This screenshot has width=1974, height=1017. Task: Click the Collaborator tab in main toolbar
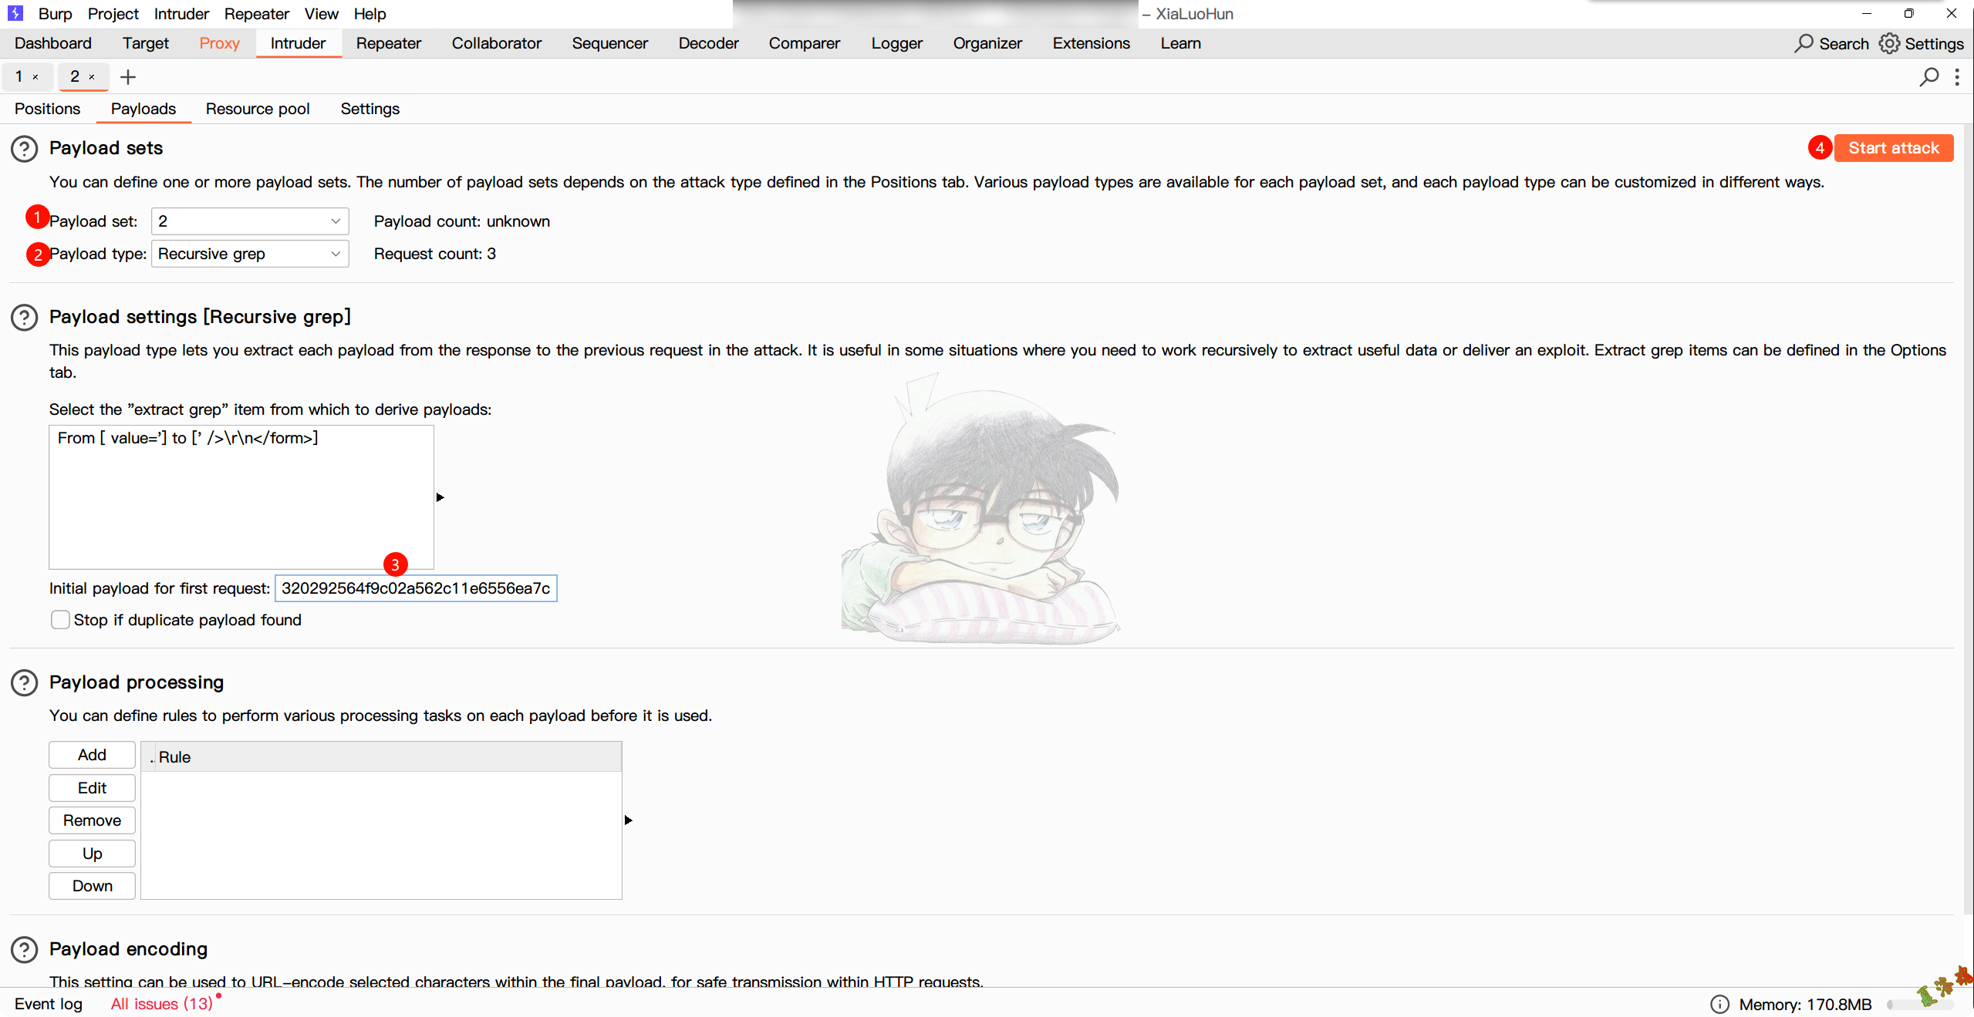(x=497, y=43)
